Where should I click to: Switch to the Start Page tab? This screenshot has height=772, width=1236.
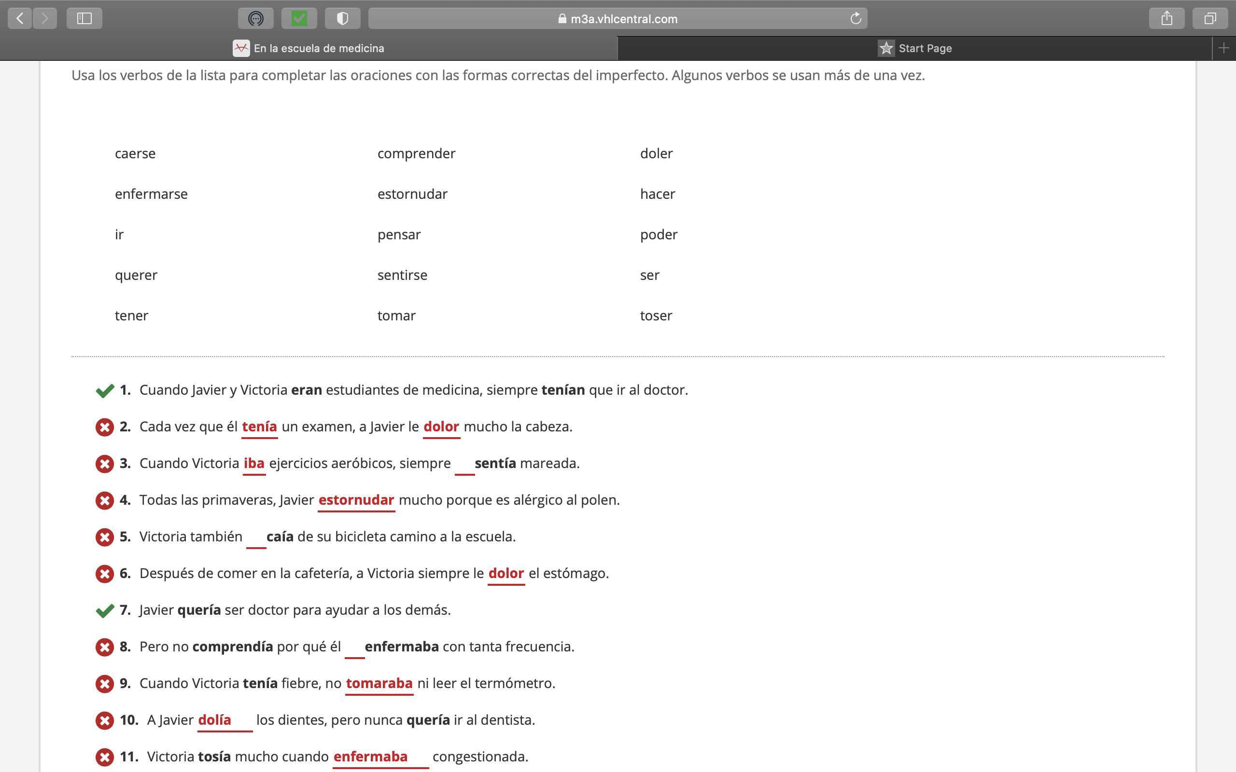click(914, 48)
